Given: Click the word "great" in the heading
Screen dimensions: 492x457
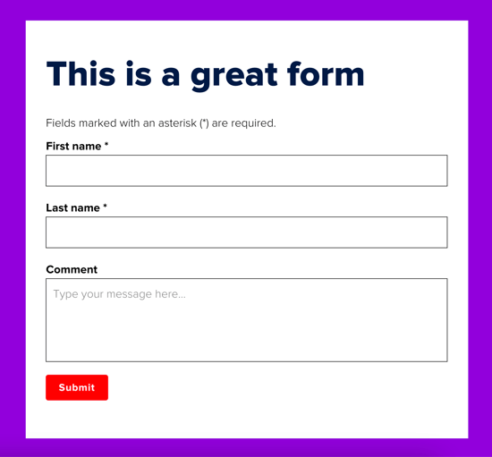Looking at the screenshot, I should pyautogui.click(x=234, y=75).
